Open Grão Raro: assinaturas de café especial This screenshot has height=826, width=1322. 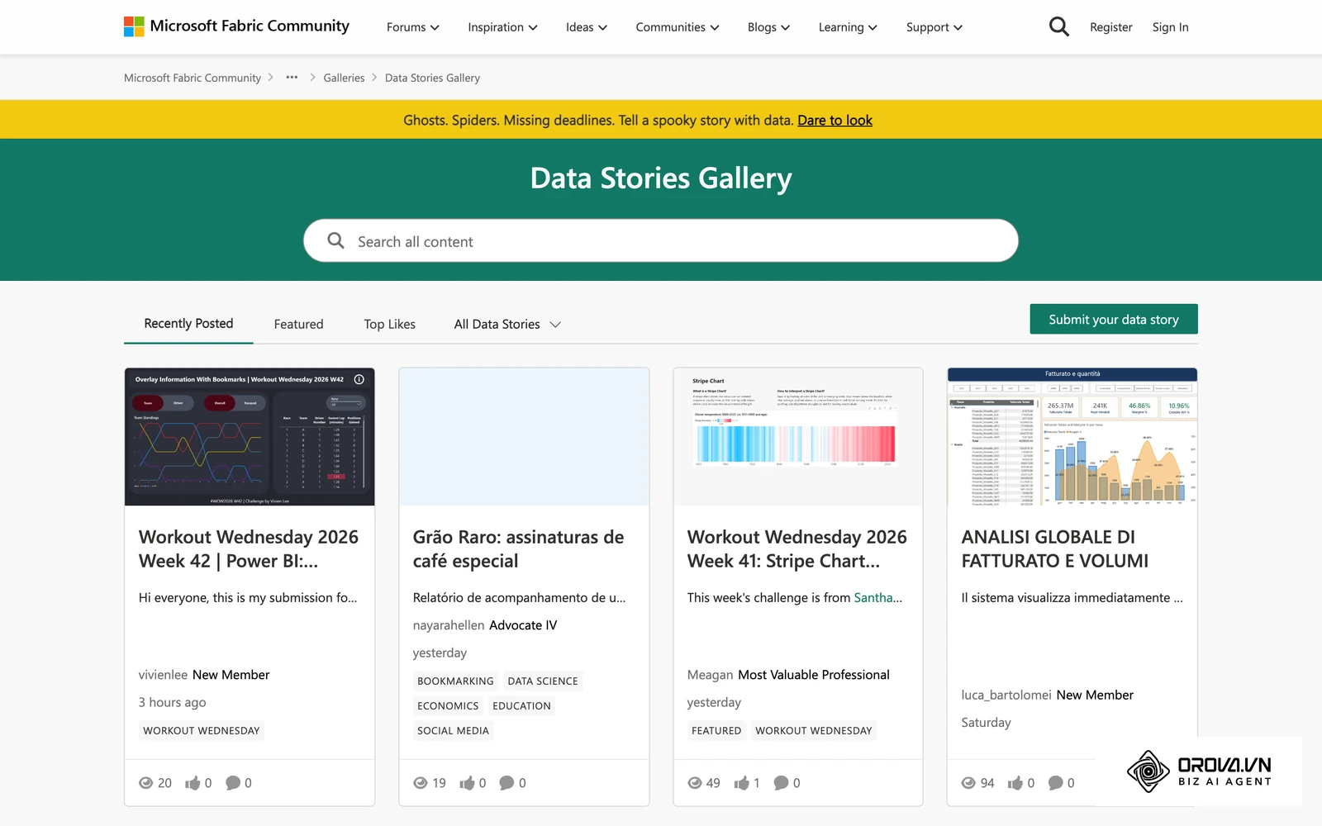coord(518,549)
